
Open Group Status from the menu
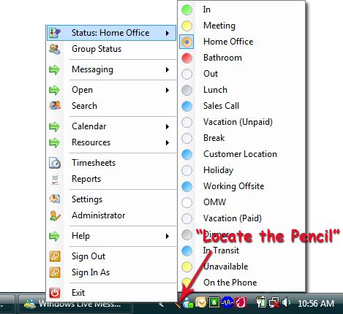pyautogui.click(x=111, y=49)
